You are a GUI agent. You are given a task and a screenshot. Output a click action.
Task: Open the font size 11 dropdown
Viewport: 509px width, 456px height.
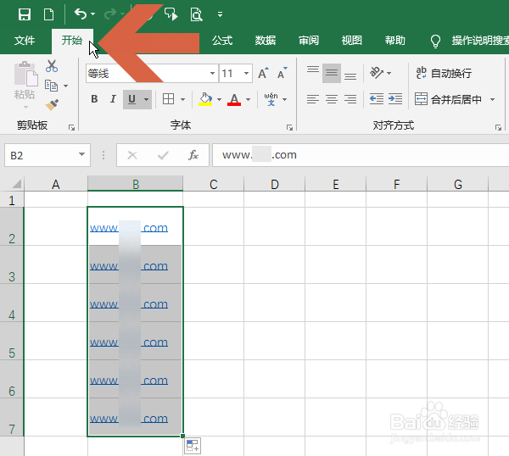(246, 73)
